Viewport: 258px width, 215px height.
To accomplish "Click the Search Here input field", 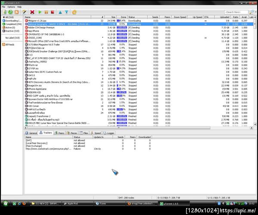I will tap(236, 12).
